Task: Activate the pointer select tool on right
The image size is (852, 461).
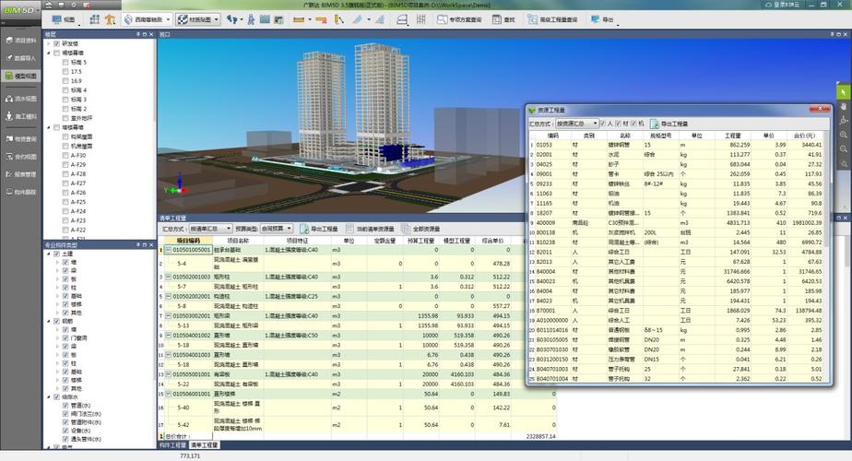Action: 844,92
